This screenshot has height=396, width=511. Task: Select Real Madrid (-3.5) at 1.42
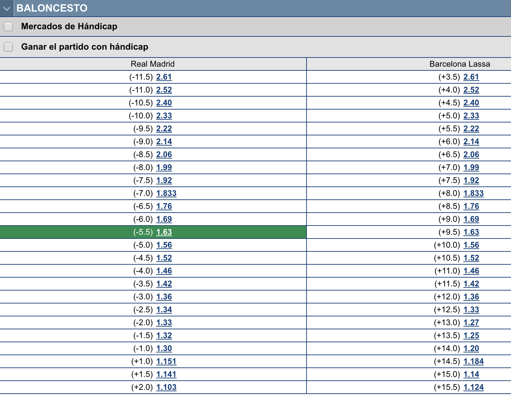click(164, 284)
